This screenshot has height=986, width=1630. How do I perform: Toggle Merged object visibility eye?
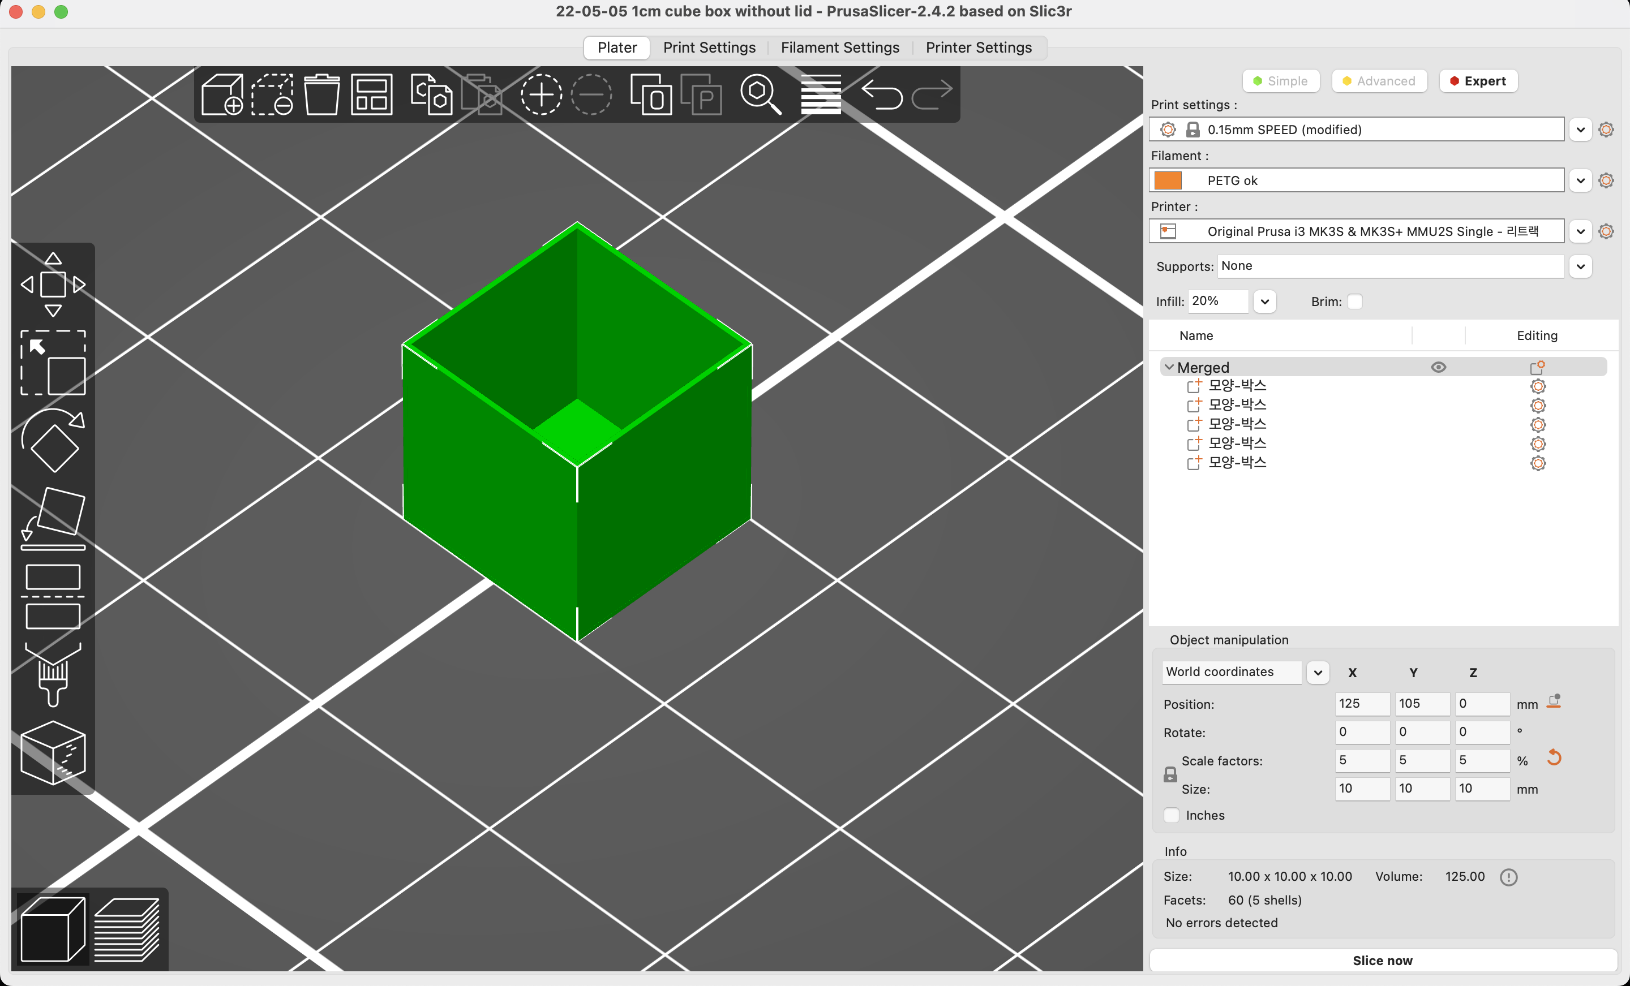(x=1438, y=367)
